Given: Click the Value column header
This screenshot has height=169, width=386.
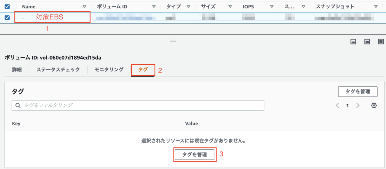Looking at the screenshot, I should pos(191,123).
